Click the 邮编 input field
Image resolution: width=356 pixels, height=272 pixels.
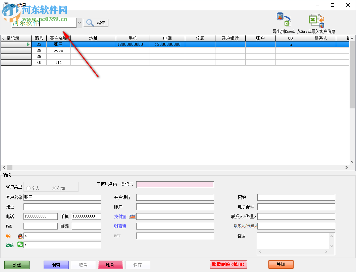pyautogui.click(x=87, y=226)
